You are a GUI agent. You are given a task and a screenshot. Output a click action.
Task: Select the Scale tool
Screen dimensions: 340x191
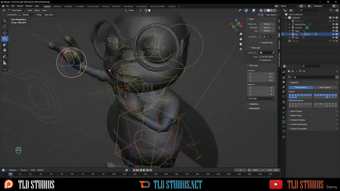(x=4, y=44)
